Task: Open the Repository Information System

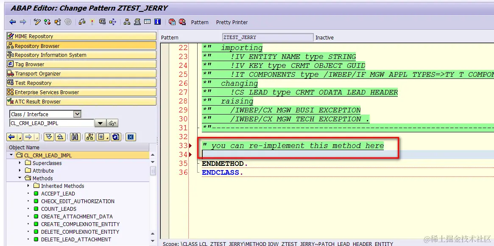Action: click(81, 55)
